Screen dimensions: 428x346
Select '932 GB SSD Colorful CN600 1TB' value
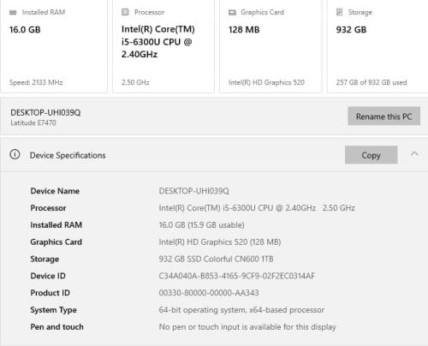tap(216, 259)
